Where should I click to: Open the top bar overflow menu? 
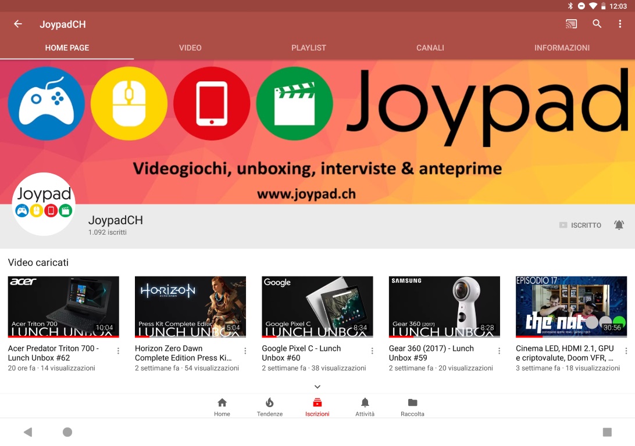coord(620,24)
